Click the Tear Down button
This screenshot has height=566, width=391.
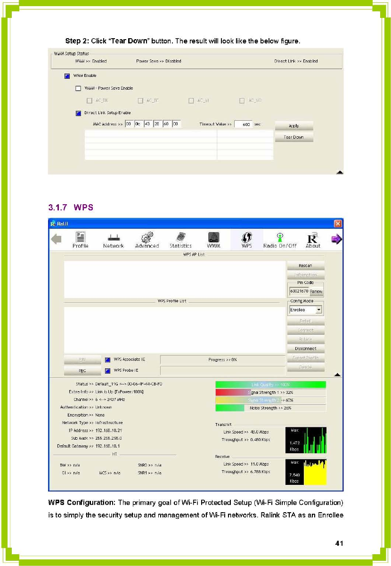pyautogui.click(x=294, y=137)
